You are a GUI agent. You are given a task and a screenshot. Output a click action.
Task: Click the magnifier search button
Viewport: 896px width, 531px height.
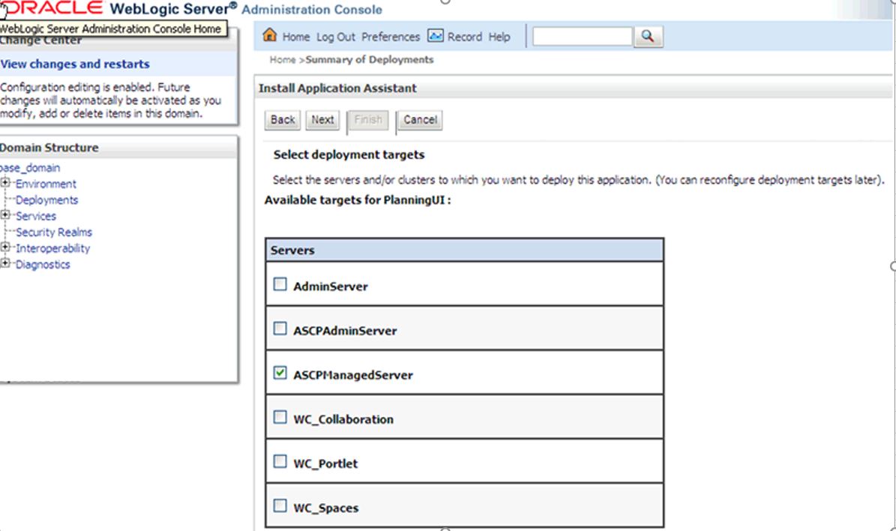pos(648,37)
